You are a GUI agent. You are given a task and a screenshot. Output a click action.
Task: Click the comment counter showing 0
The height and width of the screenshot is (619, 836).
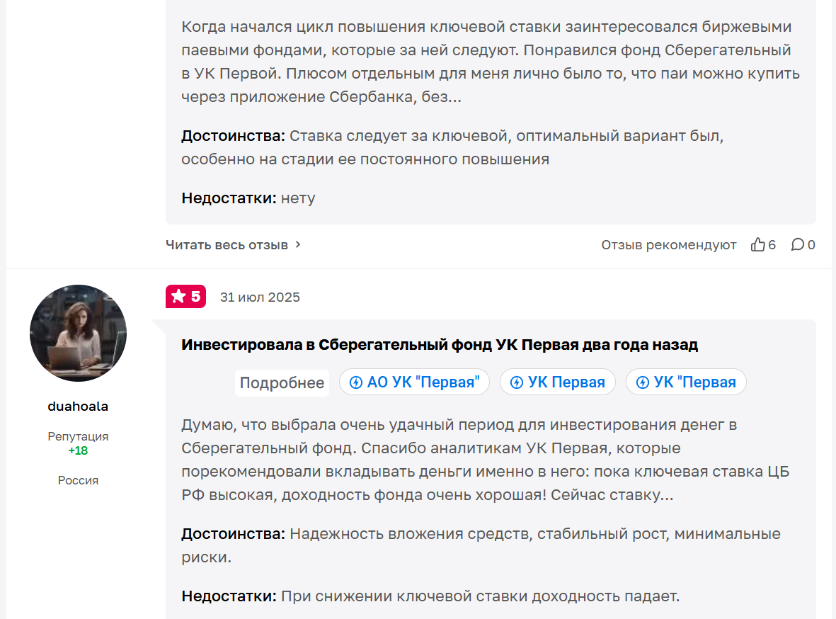pyautogui.click(x=803, y=244)
